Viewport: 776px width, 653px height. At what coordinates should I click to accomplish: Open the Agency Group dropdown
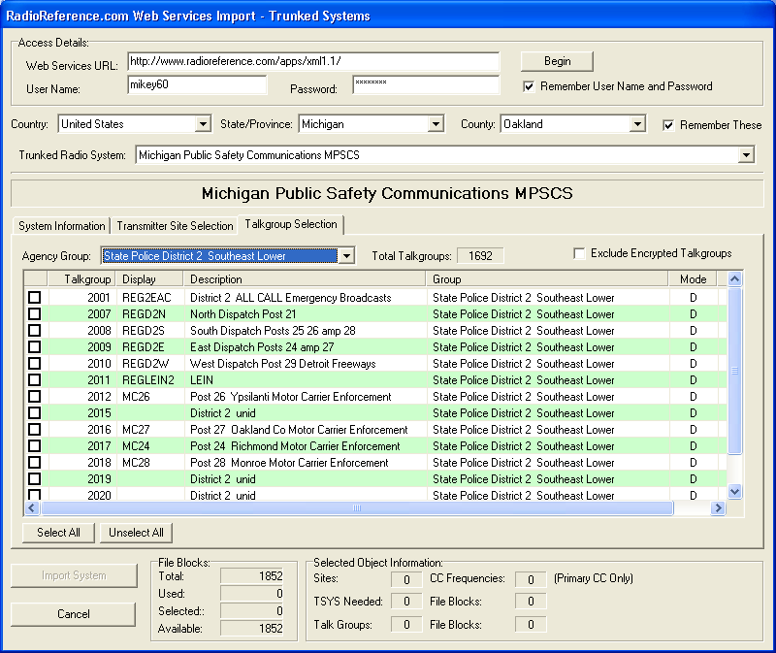(x=347, y=256)
